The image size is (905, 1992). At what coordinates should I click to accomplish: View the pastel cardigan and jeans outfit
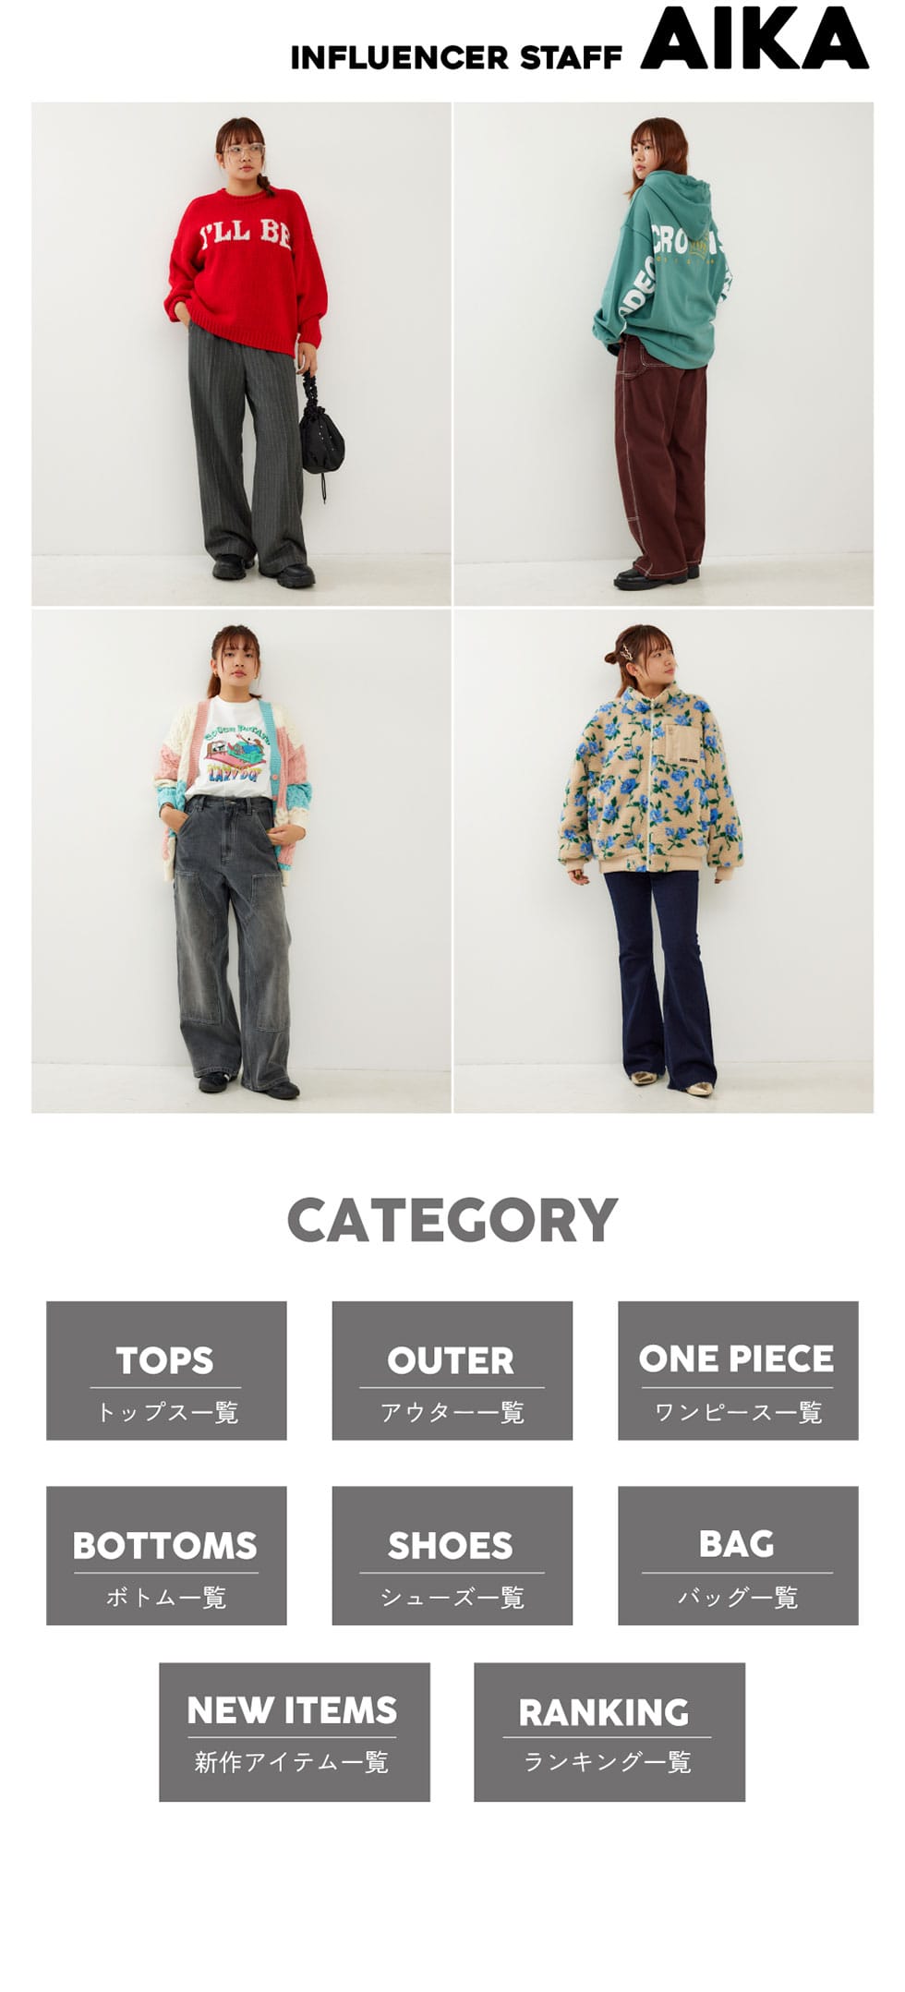tap(241, 861)
